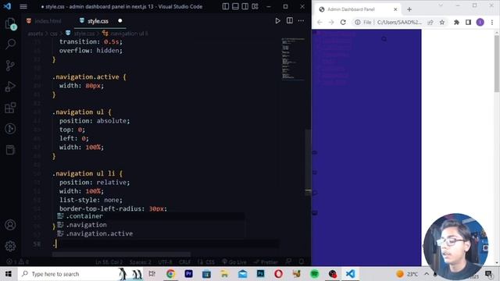Image resolution: width=500 pixels, height=281 pixels.
Task: Open a new tab in Chrome
Action: pos(409,9)
